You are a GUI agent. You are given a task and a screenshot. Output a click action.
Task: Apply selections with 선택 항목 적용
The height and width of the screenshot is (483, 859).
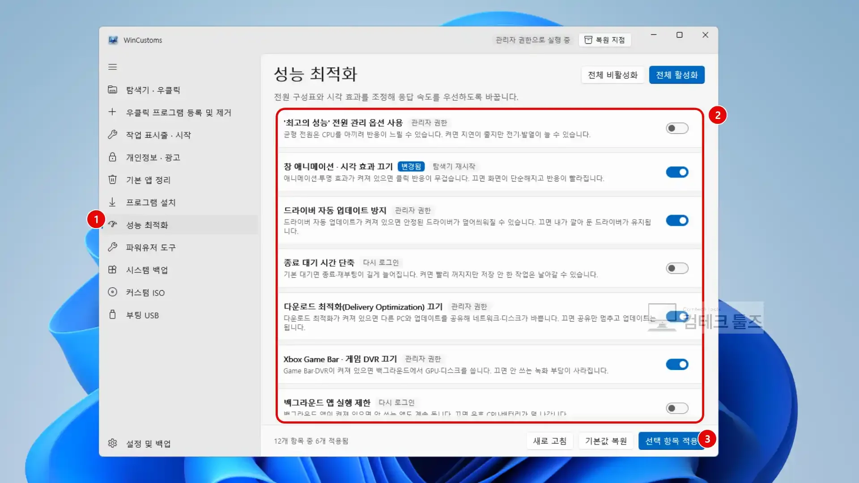point(671,441)
